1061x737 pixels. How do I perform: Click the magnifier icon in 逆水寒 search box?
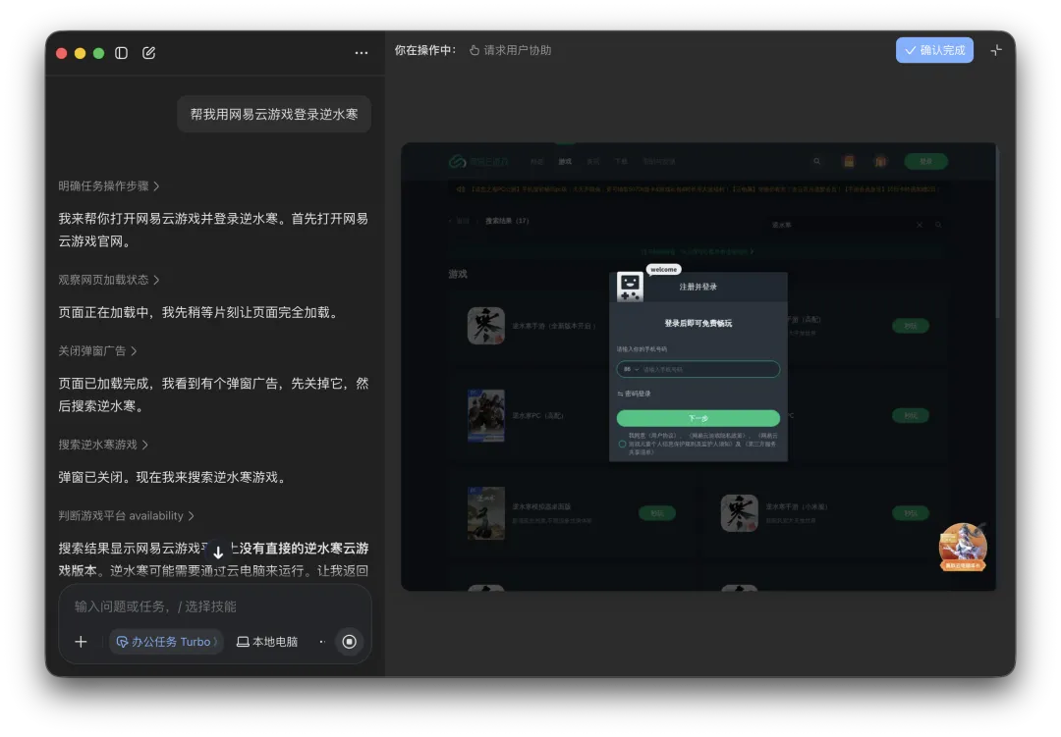tap(938, 225)
